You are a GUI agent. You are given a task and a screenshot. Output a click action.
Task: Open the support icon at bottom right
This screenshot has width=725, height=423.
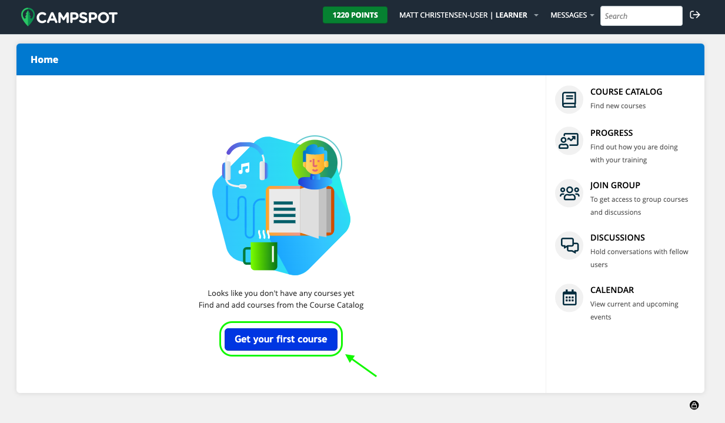click(x=694, y=405)
